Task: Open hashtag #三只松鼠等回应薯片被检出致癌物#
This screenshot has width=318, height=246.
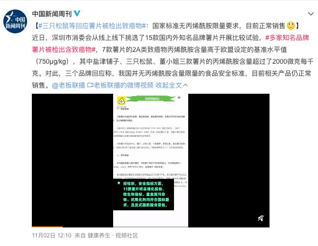Action: (x=92, y=26)
